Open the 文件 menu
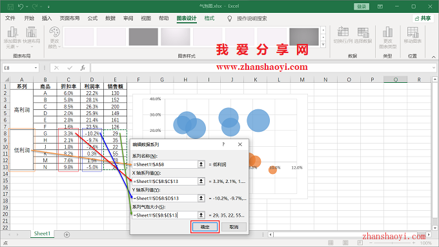439x247 pixels. [x=10, y=18]
